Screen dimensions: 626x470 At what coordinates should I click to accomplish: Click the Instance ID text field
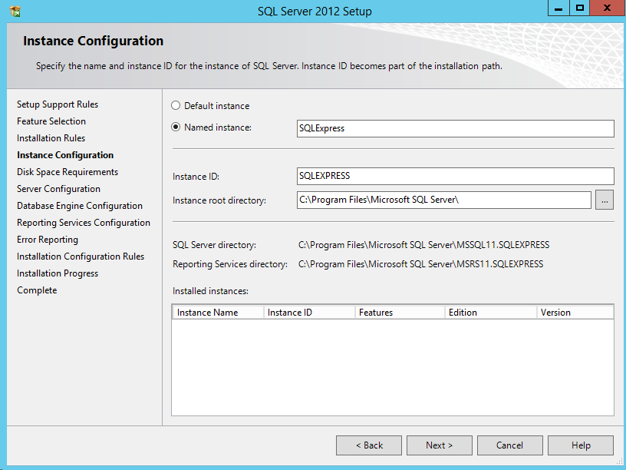click(455, 176)
